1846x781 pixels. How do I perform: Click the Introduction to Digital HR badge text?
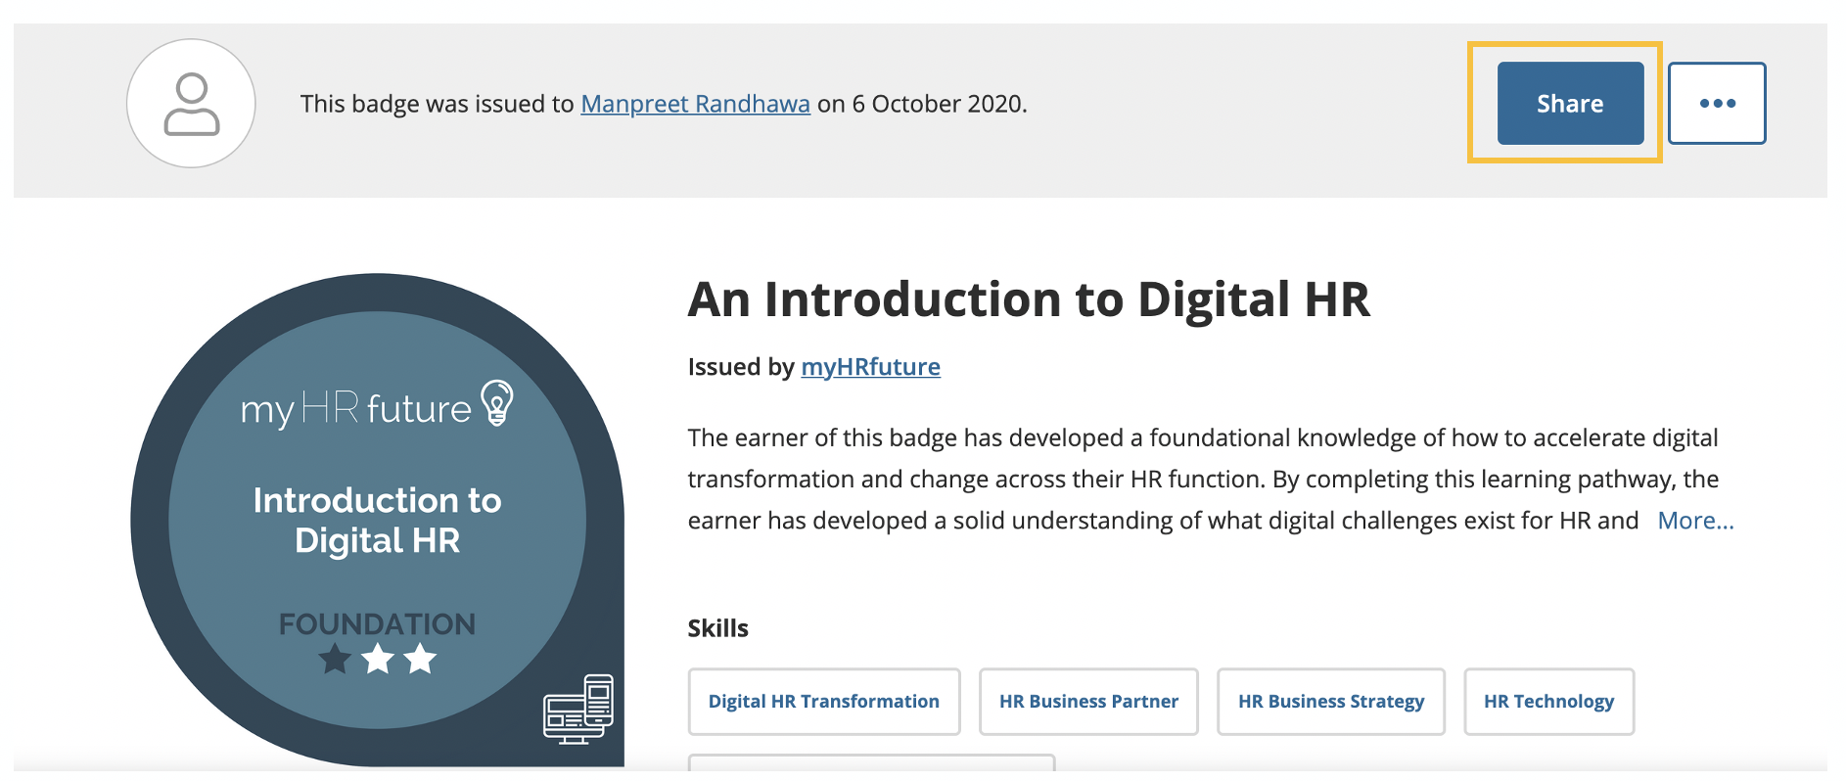point(377,520)
